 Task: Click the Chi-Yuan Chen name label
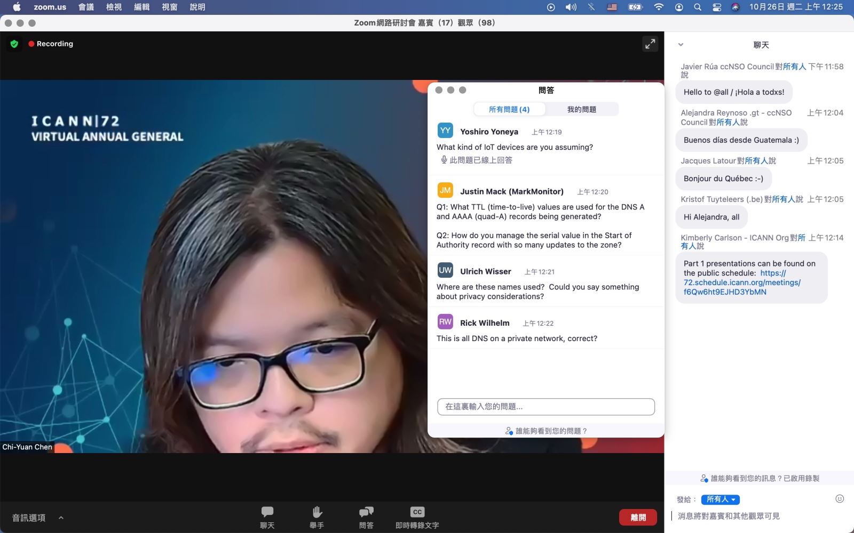point(27,447)
